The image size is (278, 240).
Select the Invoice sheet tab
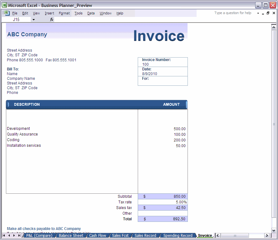pos(205,236)
